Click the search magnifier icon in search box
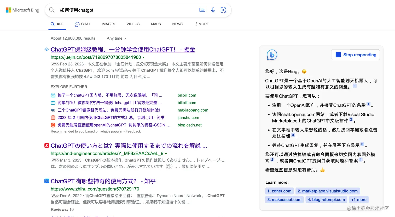 coord(52,10)
